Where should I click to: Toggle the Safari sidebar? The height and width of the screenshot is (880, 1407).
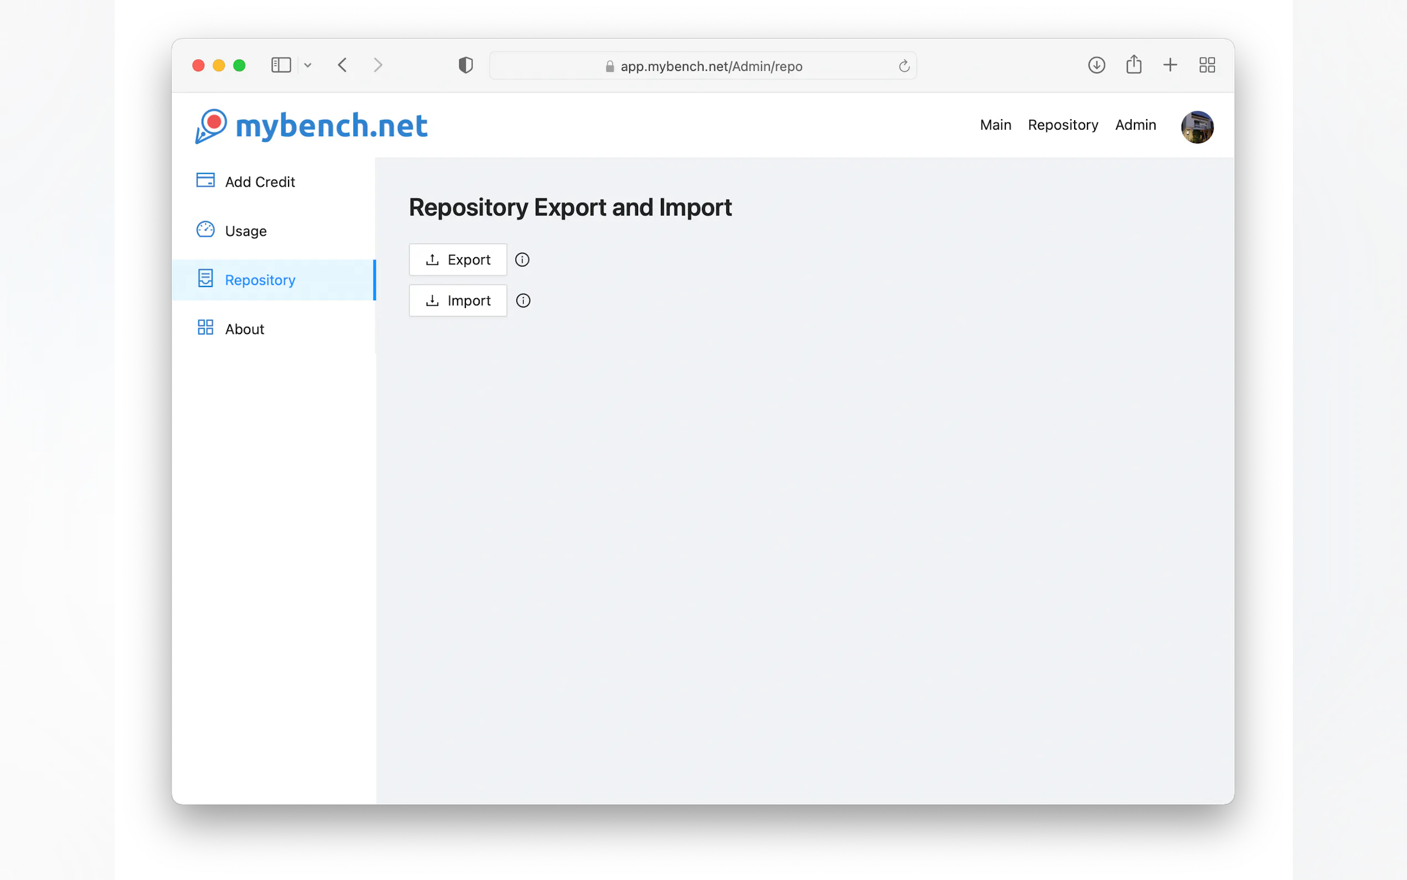tap(281, 65)
